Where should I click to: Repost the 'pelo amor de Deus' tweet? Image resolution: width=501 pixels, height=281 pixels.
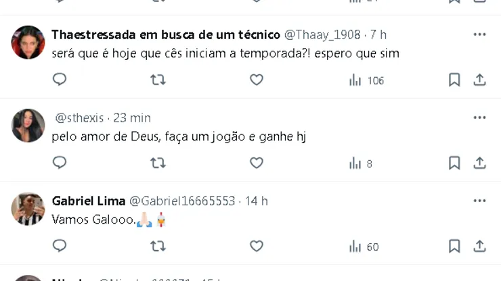coord(158,163)
